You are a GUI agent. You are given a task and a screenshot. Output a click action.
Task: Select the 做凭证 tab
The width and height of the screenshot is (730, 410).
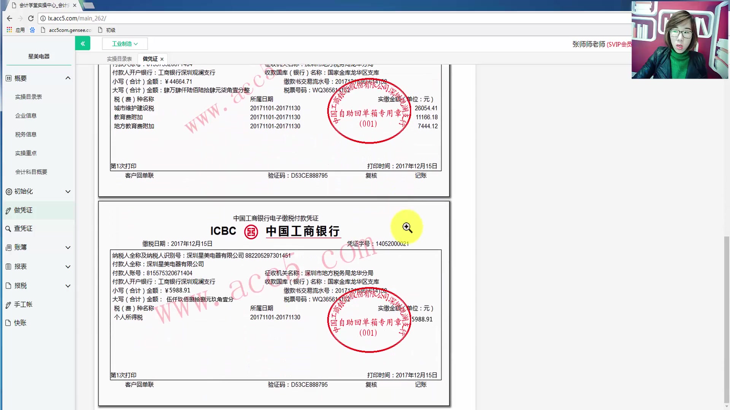(150, 59)
